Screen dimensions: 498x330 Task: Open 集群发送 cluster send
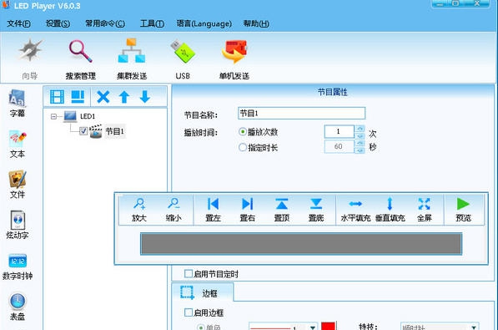[132, 58]
